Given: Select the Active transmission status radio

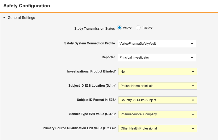Looking at the screenshot, I should (x=120, y=28).
